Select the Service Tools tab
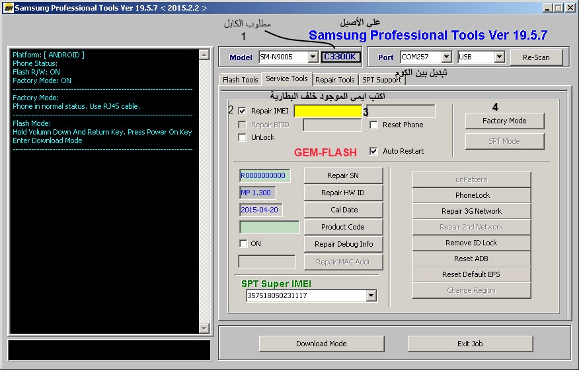This screenshot has height=370, width=579. tap(287, 78)
